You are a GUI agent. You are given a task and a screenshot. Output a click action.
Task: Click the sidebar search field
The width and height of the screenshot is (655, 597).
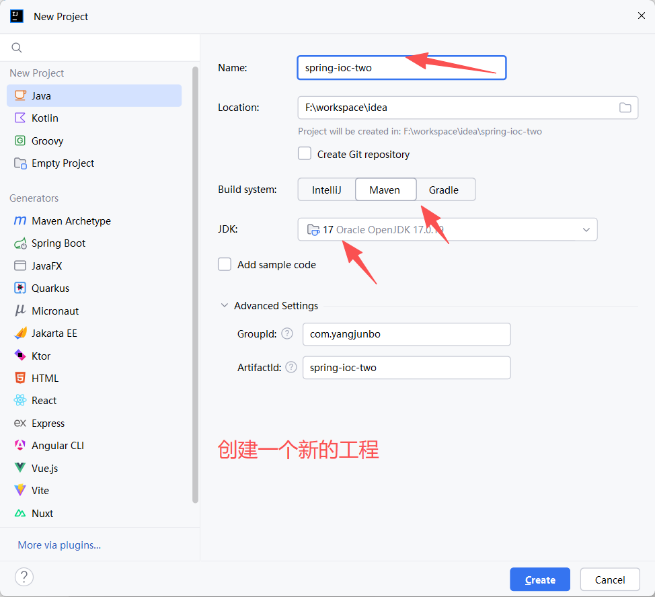[x=100, y=48]
